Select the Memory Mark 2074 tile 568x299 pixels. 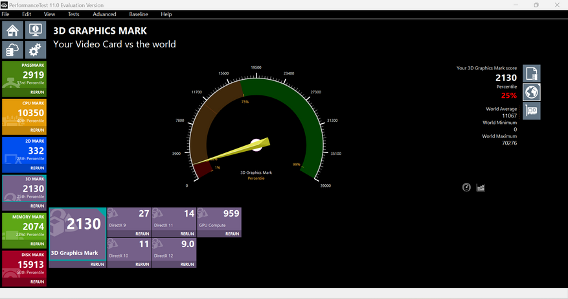24,226
